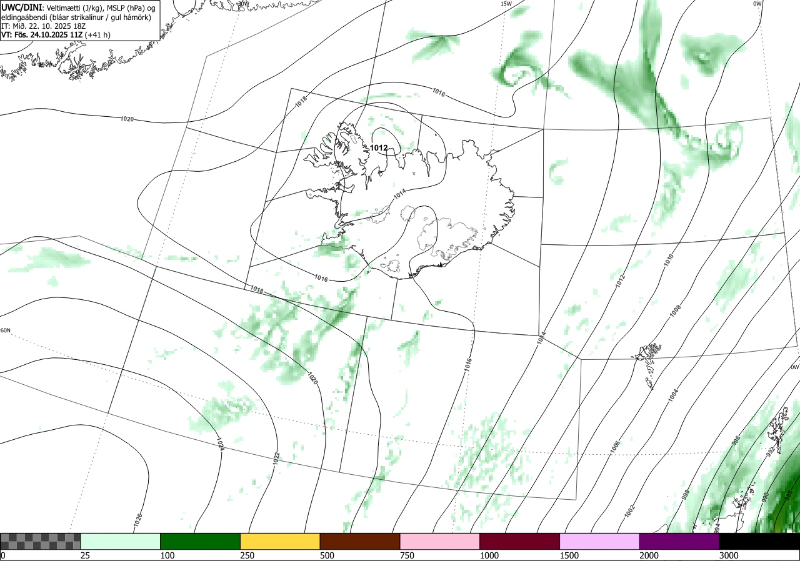Click the gray checkered 0–25 legend swatch

click(40, 541)
